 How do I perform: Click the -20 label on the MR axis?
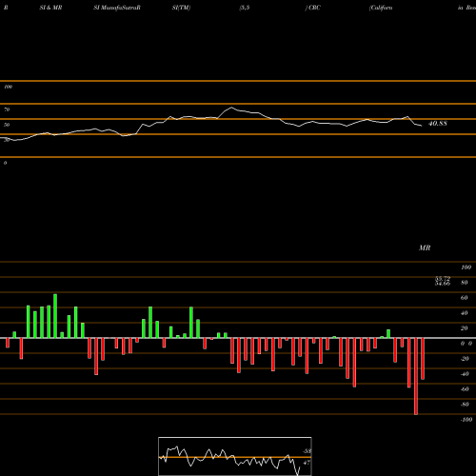coord(465,359)
